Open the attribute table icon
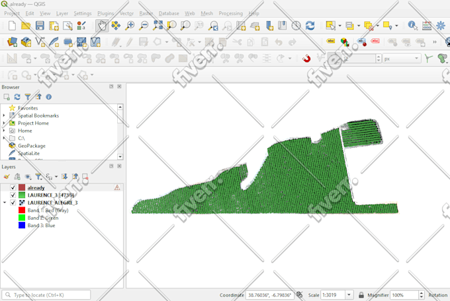This screenshot has width=450, height=301. [x=427, y=26]
